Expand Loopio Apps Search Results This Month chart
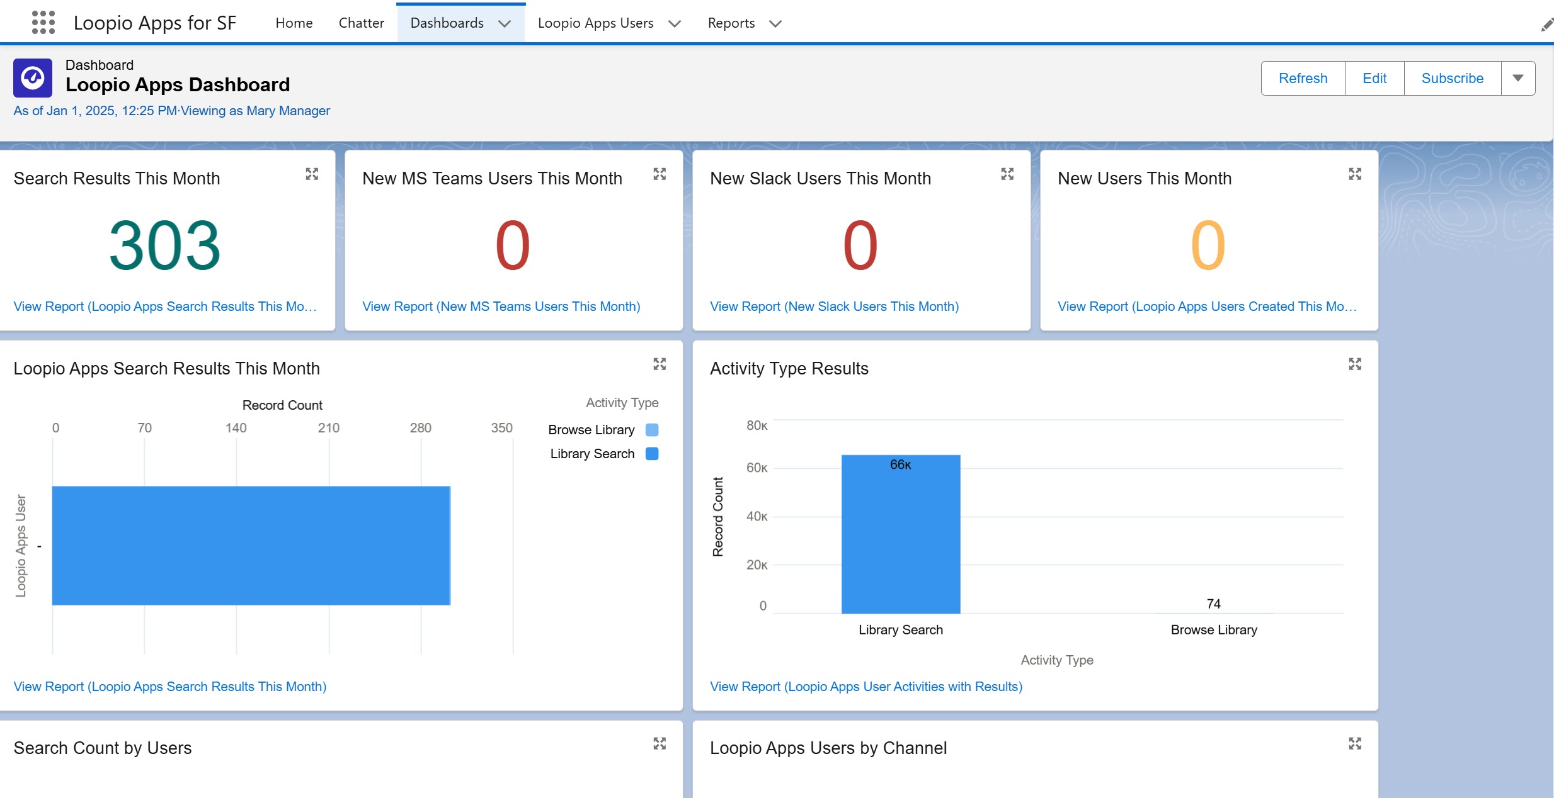The width and height of the screenshot is (1554, 798). tap(660, 364)
